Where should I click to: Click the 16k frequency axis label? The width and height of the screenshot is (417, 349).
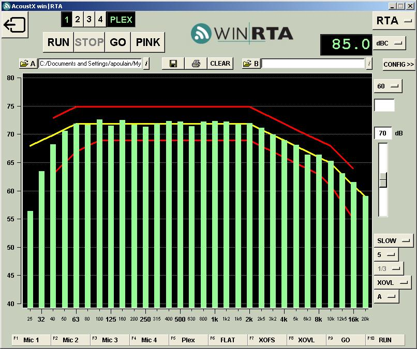click(x=353, y=319)
